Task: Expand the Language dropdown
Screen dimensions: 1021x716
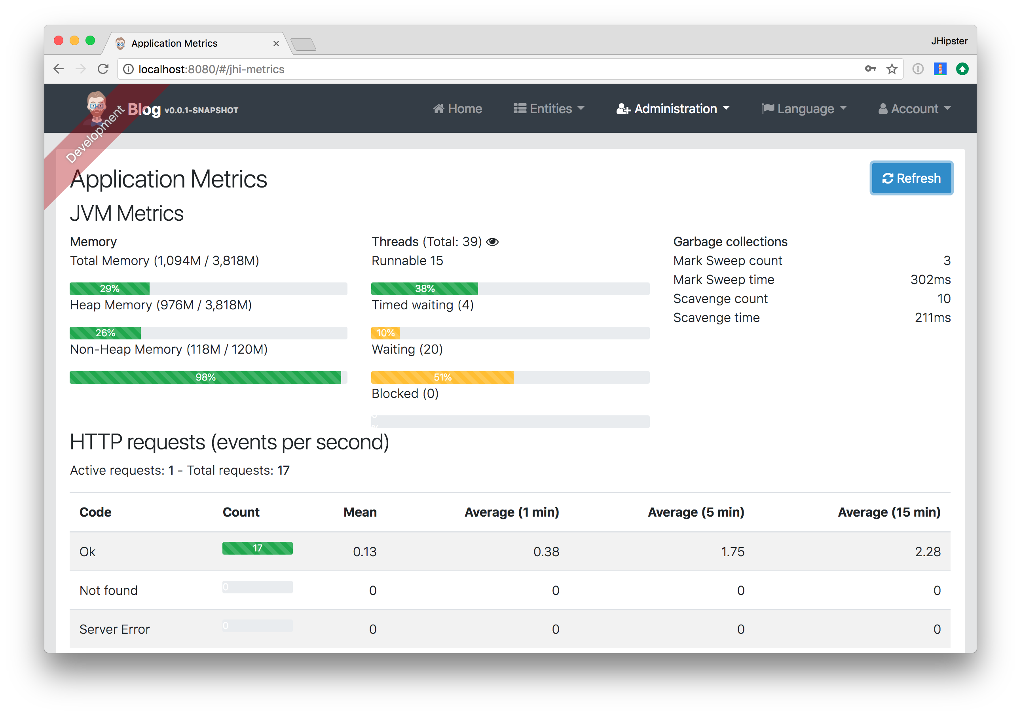Action: click(804, 109)
